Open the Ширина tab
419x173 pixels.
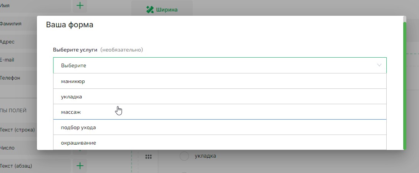(162, 10)
